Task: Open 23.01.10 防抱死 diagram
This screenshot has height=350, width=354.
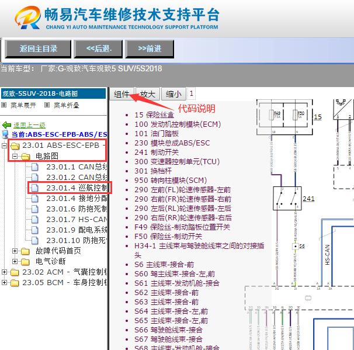Action: tap(77, 241)
